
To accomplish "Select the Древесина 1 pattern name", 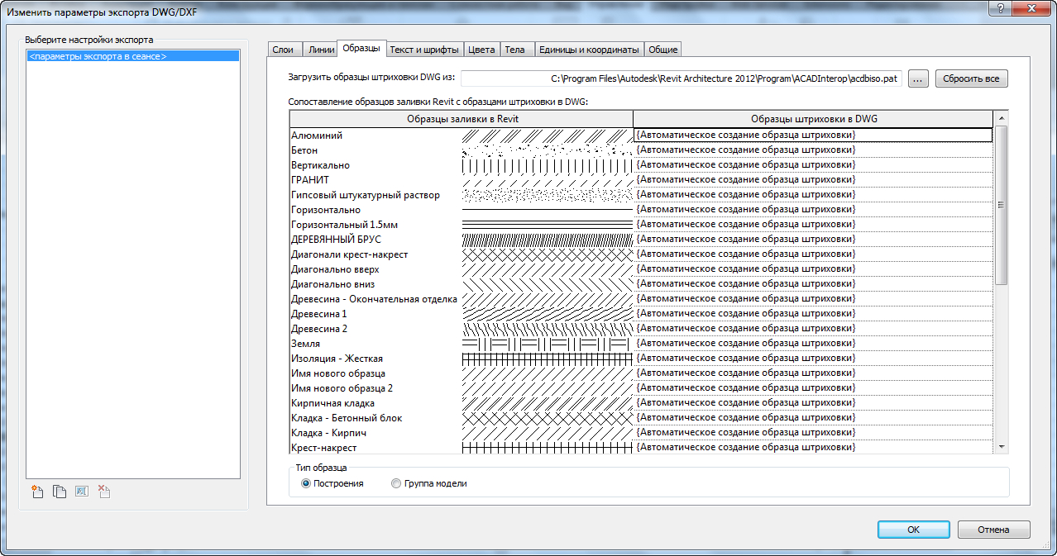I will pos(319,314).
